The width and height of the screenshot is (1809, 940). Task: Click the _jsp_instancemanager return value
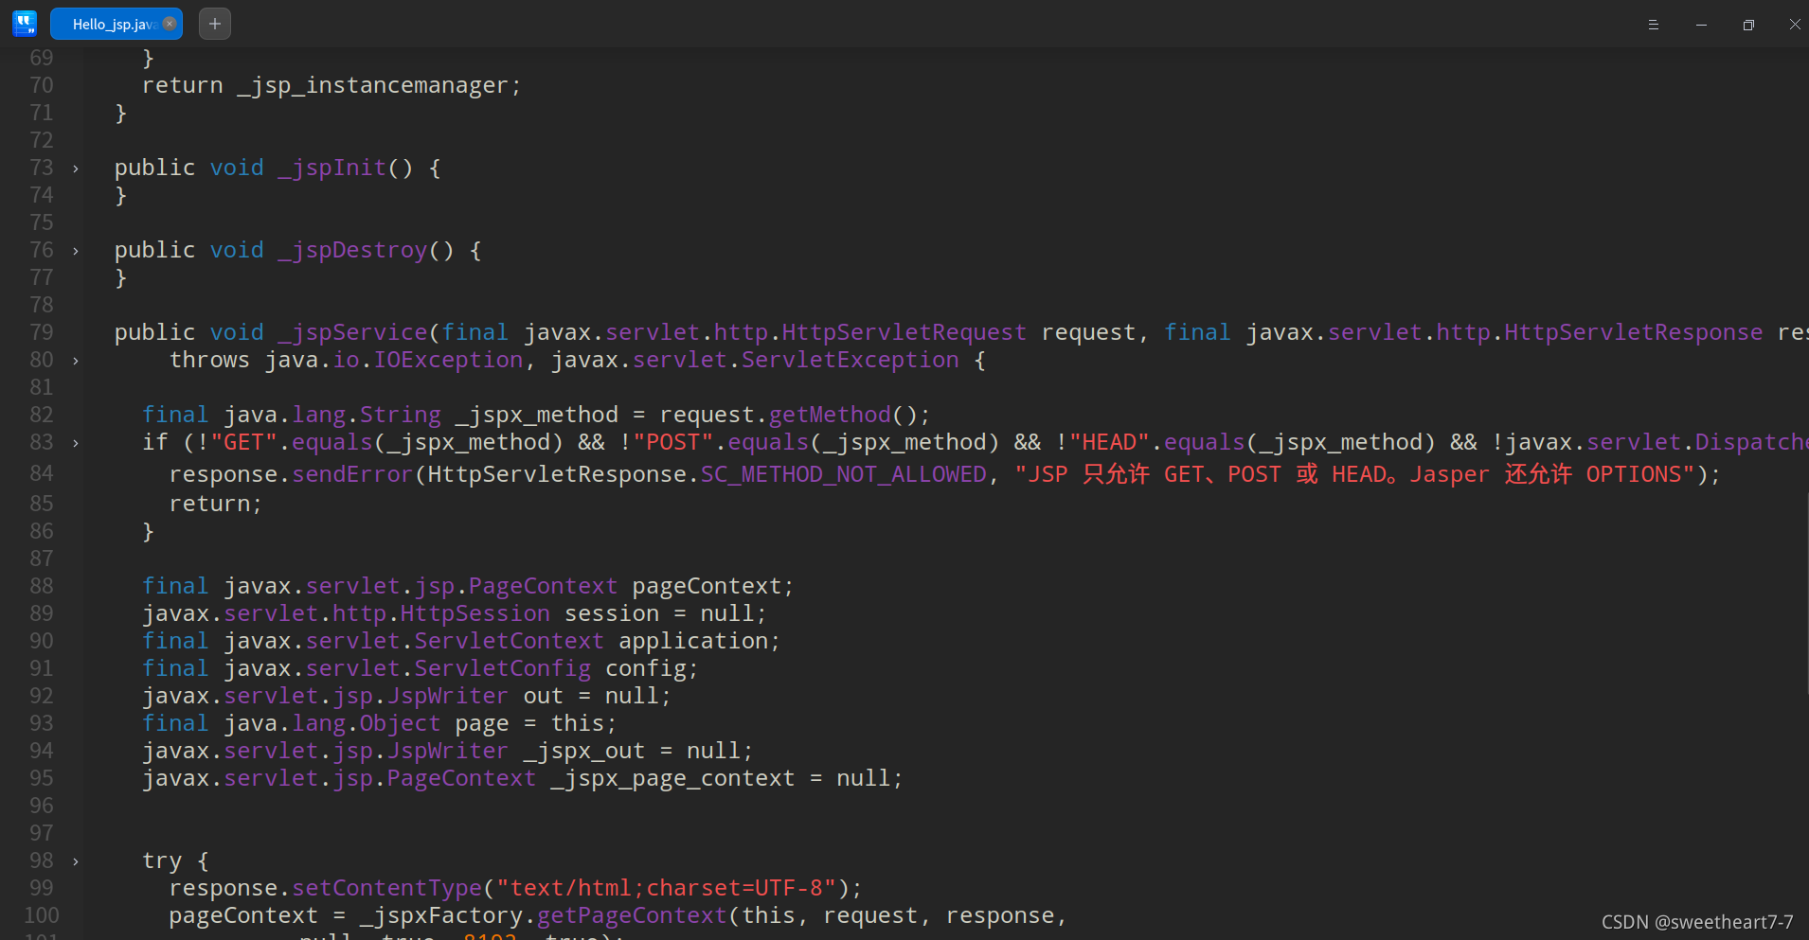click(x=373, y=86)
